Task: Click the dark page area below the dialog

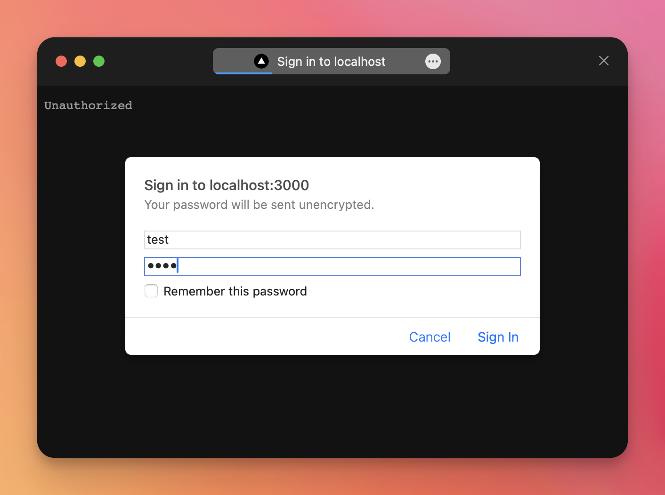Action: pos(332,405)
